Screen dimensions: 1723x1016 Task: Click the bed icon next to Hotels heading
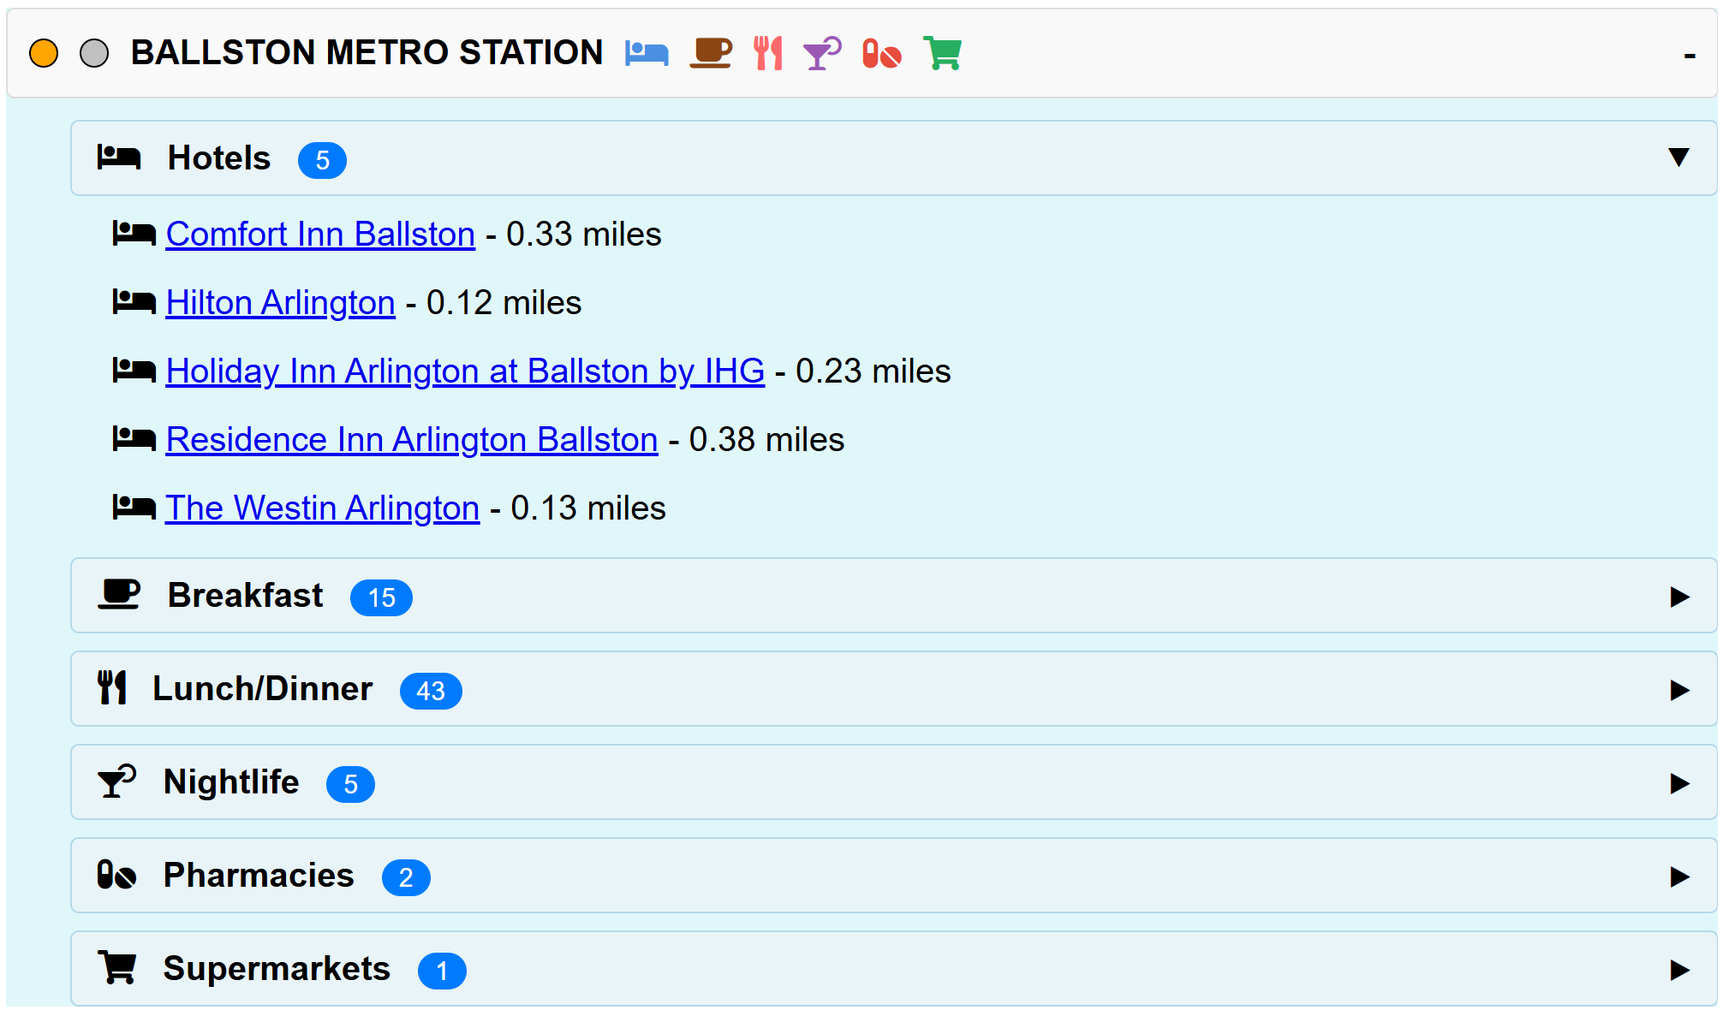117,157
